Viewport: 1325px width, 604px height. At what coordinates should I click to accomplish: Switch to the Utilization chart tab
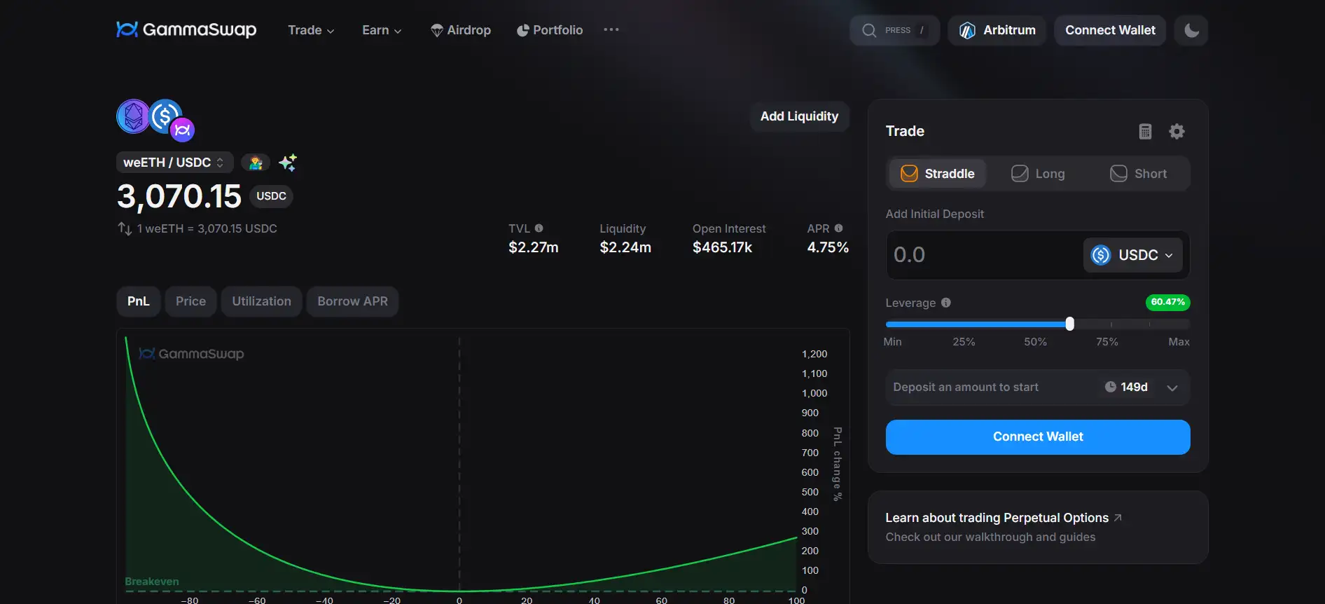261,301
